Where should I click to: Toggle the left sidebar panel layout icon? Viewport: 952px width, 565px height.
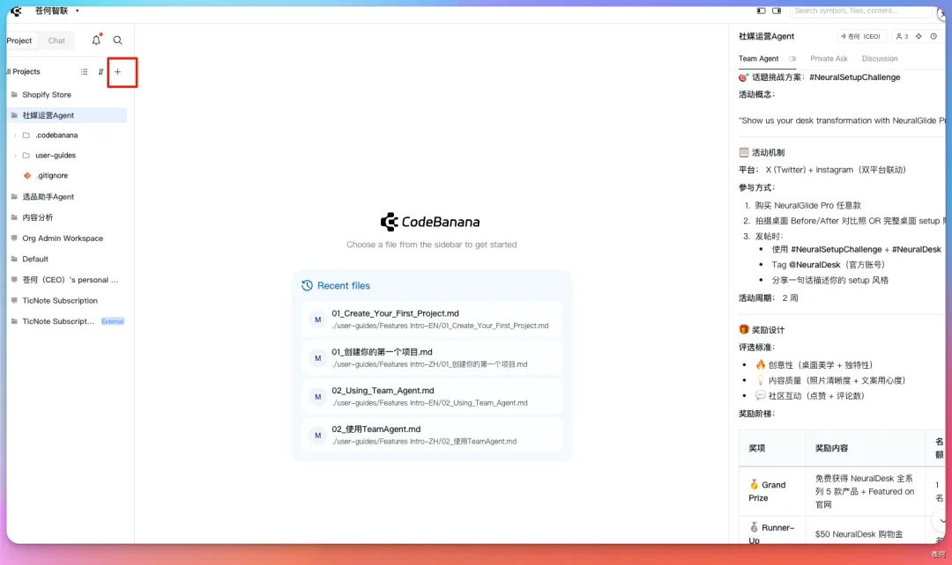(762, 11)
